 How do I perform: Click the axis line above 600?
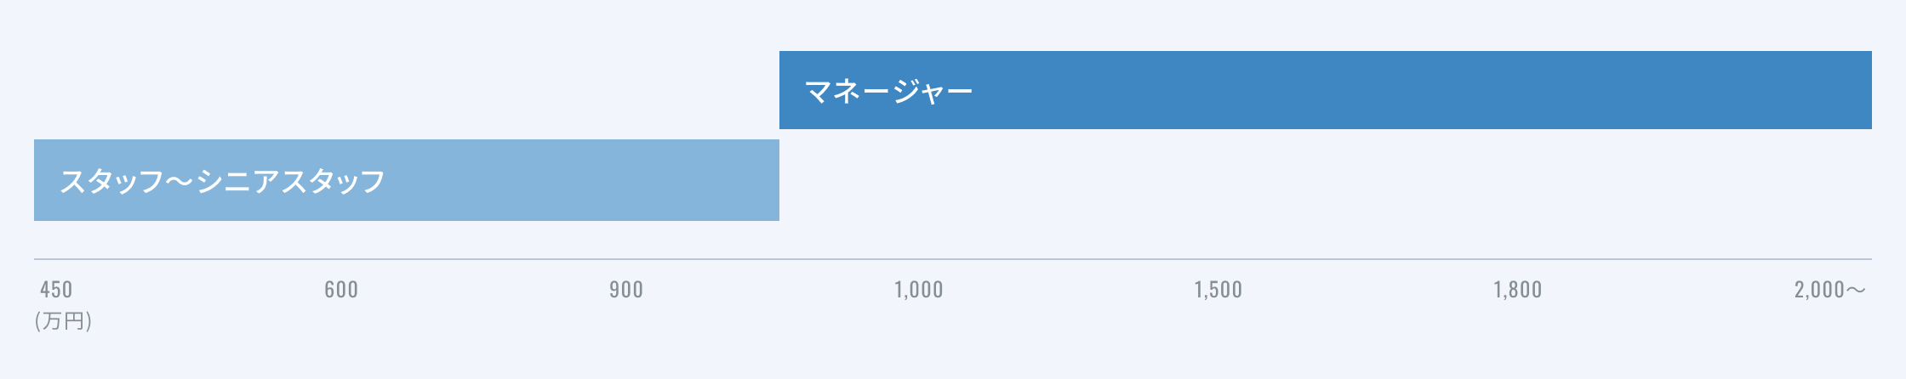tap(341, 258)
